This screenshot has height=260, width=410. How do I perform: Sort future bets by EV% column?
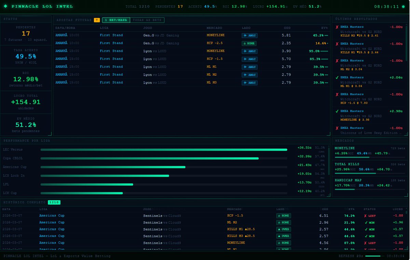coord(324,28)
